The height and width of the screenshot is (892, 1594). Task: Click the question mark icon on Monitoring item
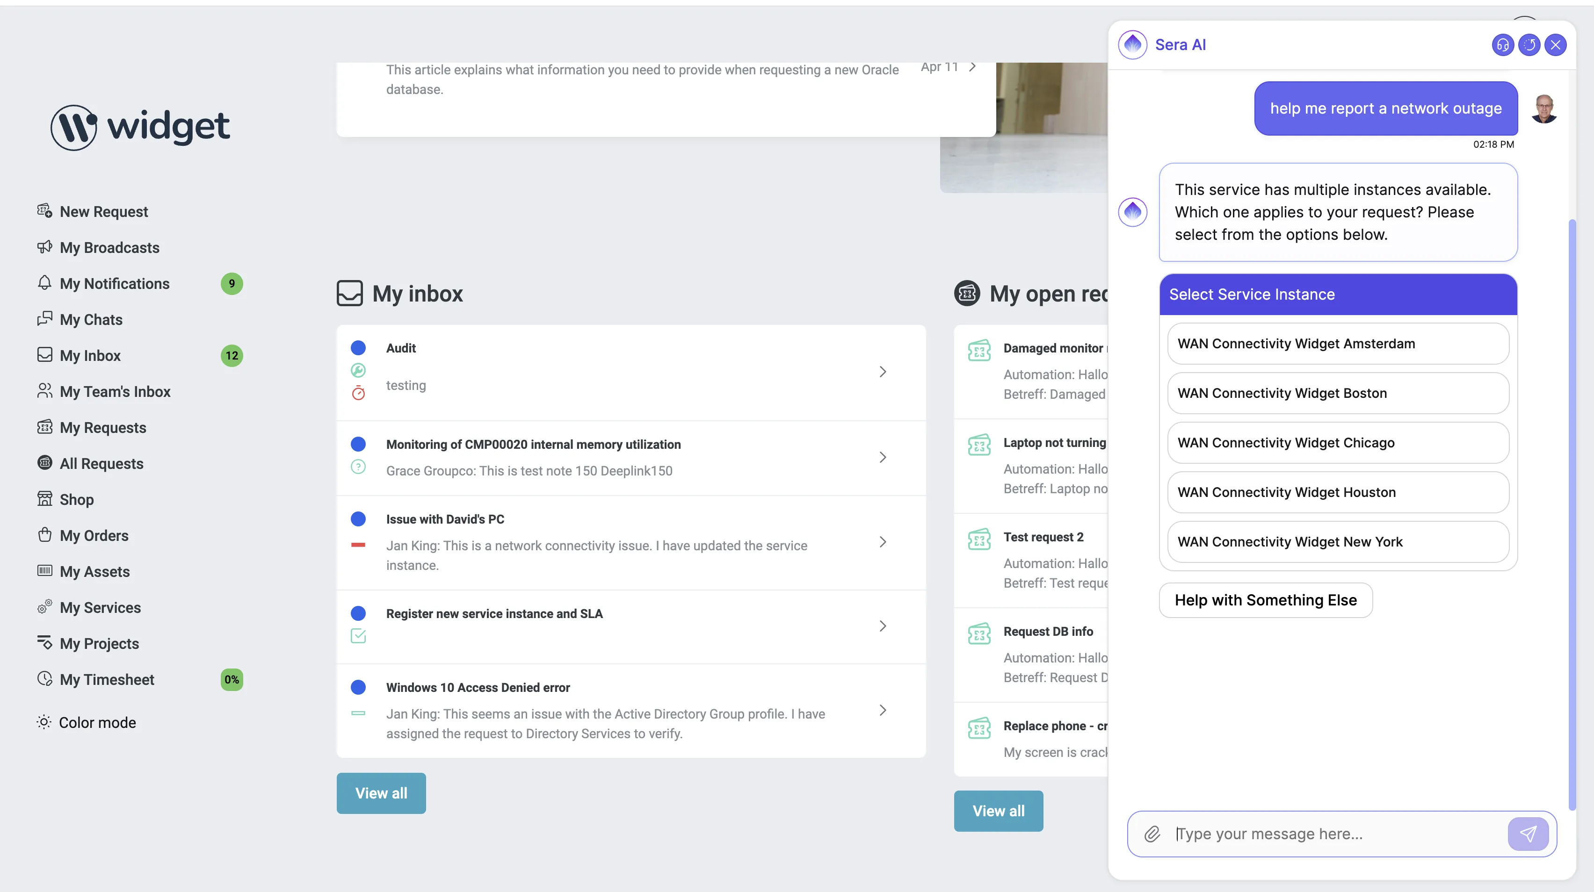pos(358,467)
